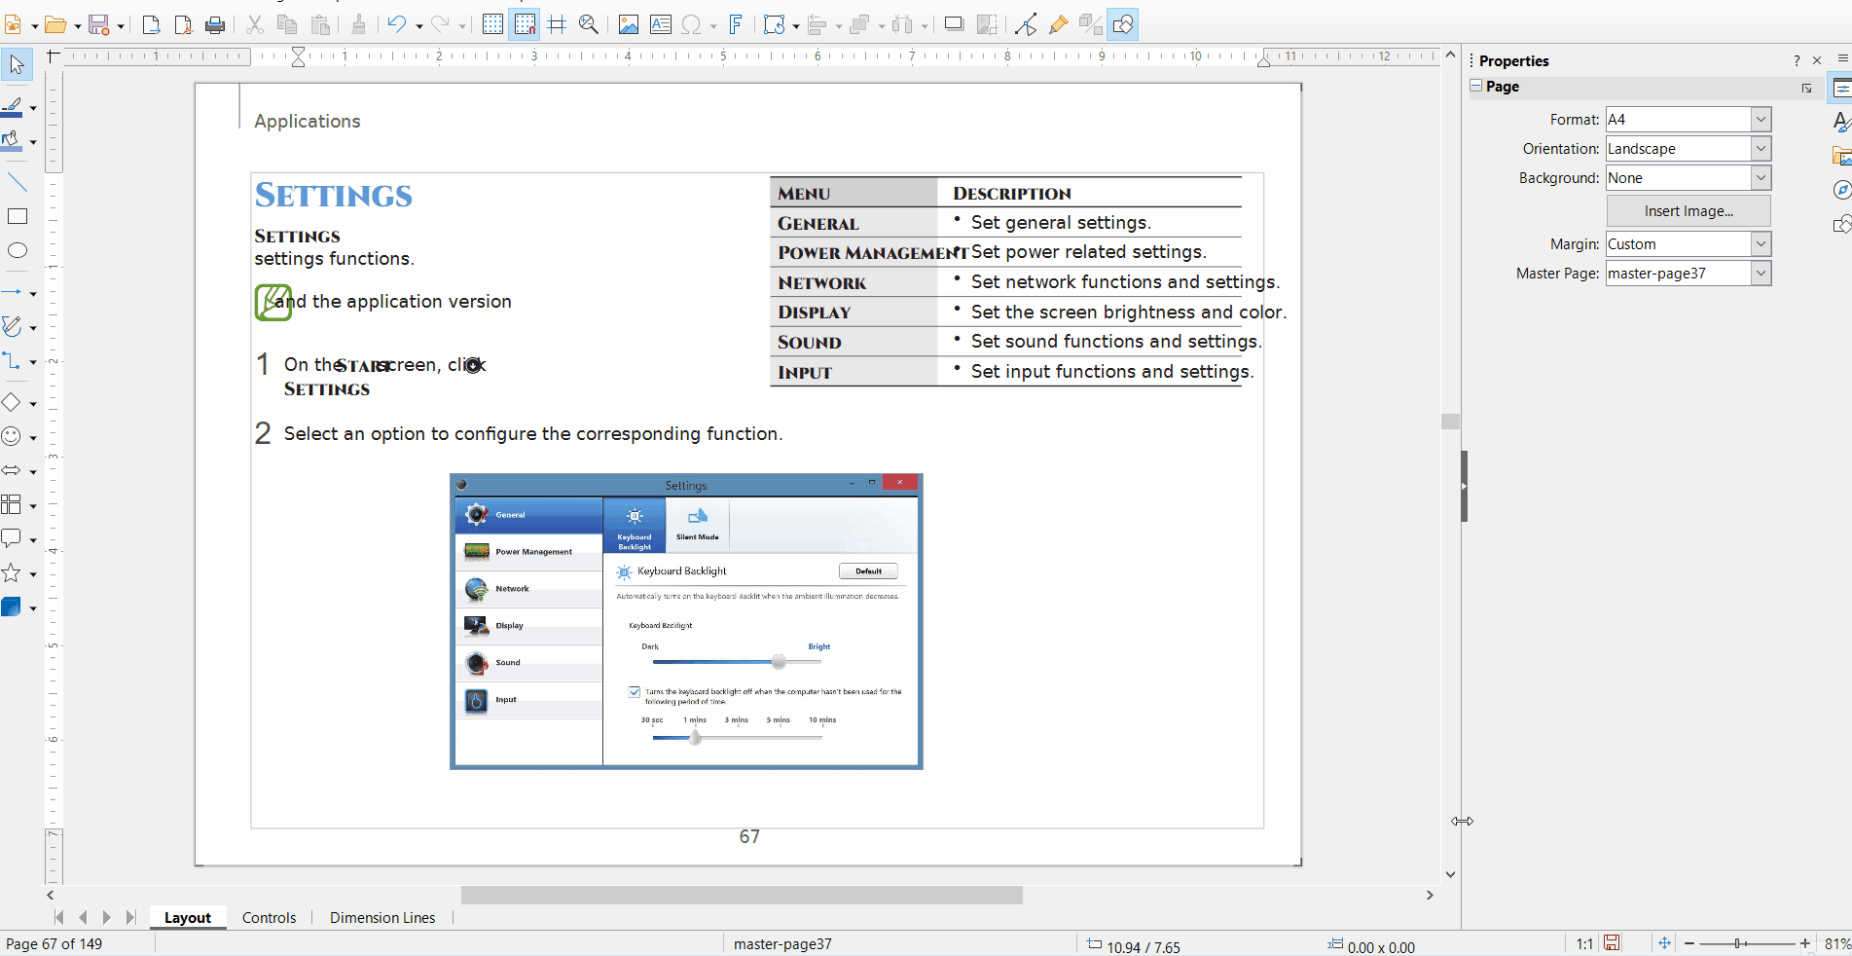Toggle Display Grid
Viewport: 1852px width, 956px height.
click(492, 24)
